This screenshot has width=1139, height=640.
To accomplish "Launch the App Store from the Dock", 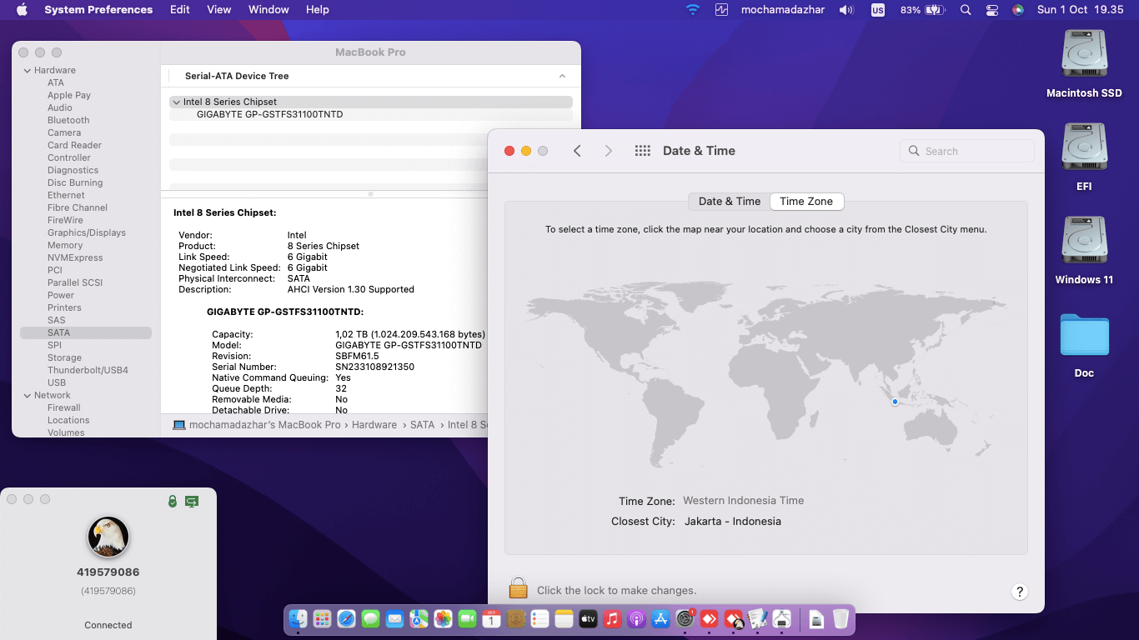I will [660, 619].
